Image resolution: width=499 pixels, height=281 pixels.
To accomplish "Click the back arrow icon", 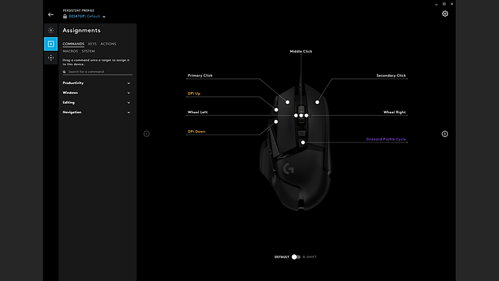I will coord(51,14).
